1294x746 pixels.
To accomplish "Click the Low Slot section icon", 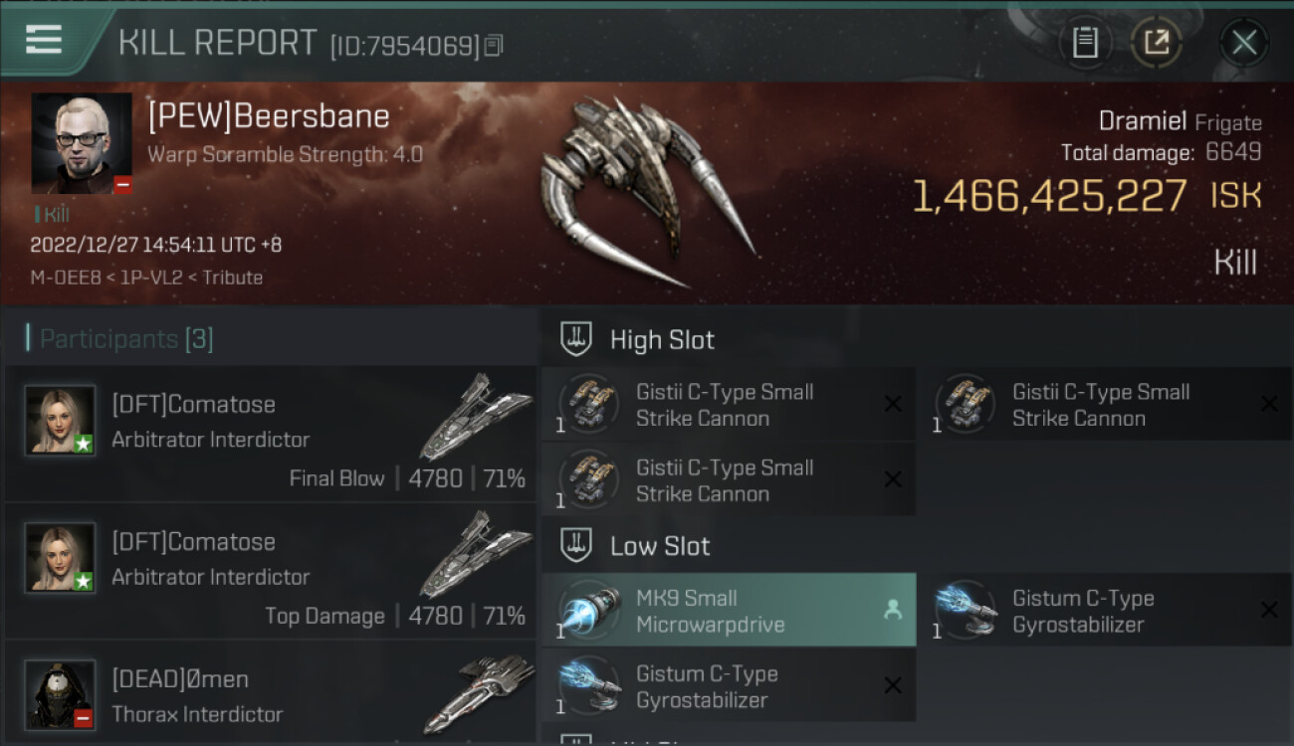I will [576, 545].
